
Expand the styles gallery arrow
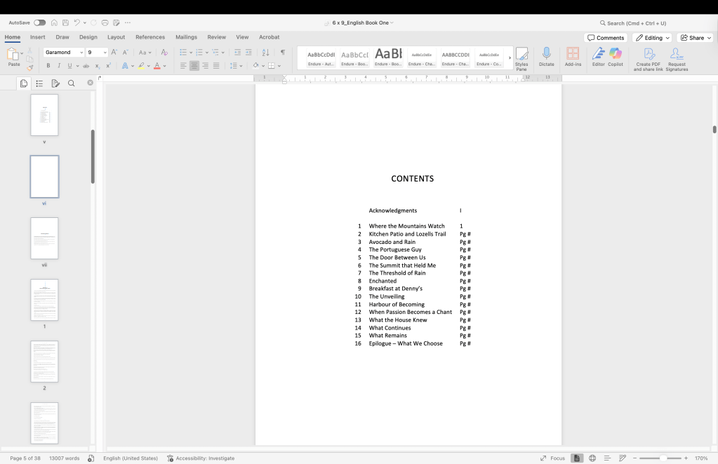click(510, 57)
